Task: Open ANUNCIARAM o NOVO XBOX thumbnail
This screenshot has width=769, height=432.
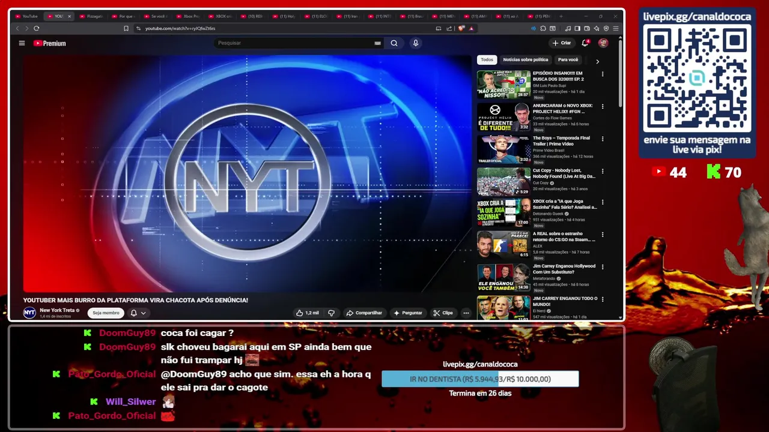Action: pyautogui.click(x=503, y=117)
